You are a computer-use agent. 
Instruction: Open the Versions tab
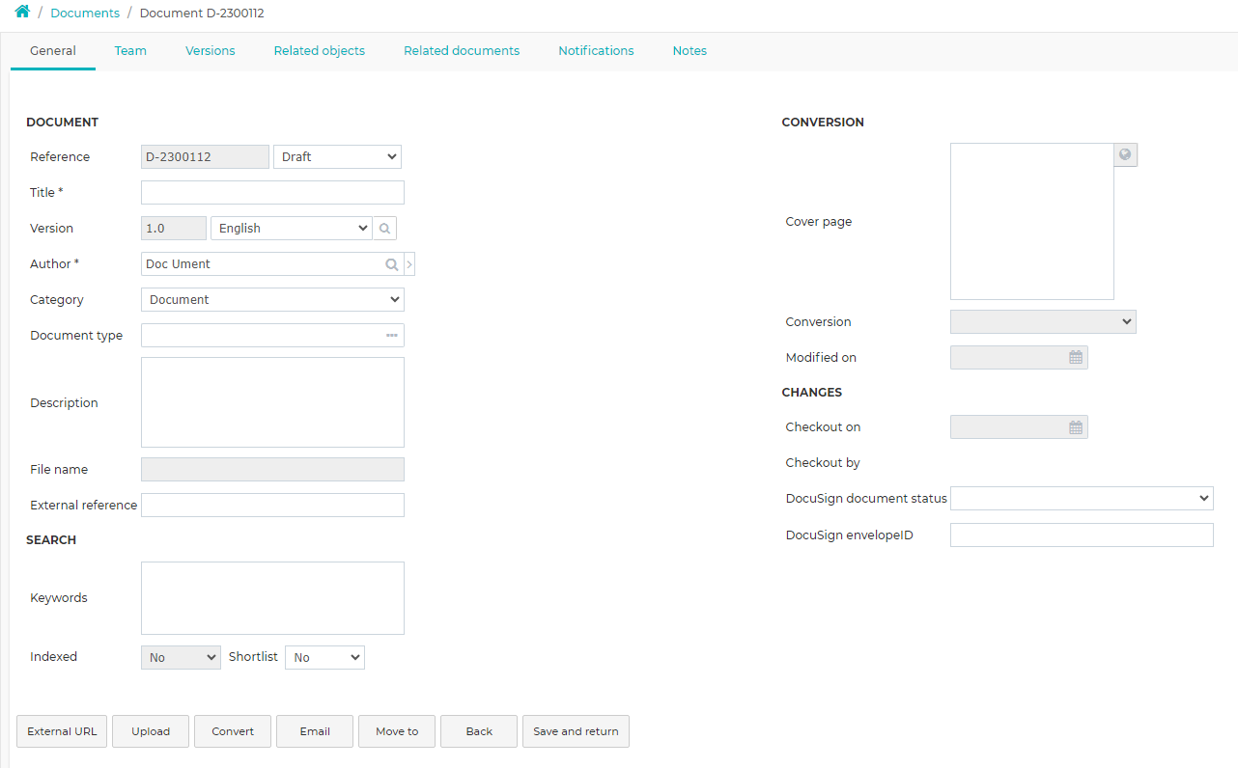[x=211, y=51]
